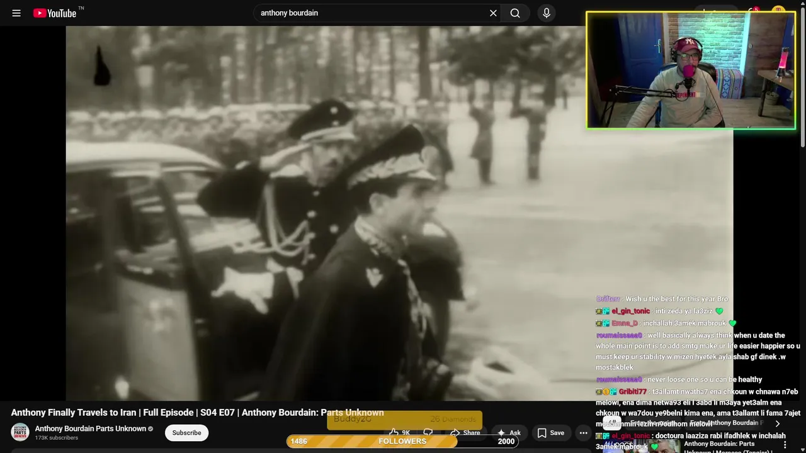Click chat username el_gin_tonic on 'inti zeda' message
Viewport: 806px width, 453px height.
(630, 311)
